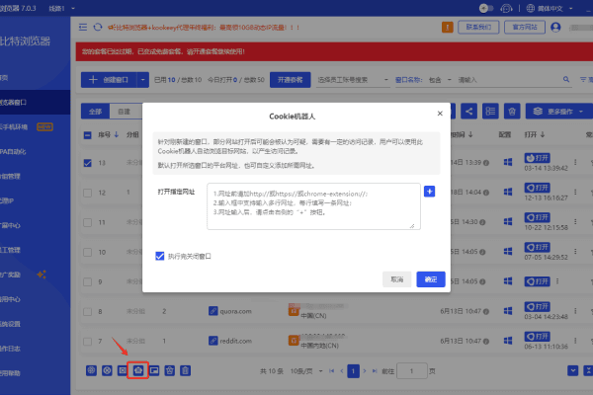Check the checkbox for row 11
The height and width of the screenshot is (395, 593).
click(87, 222)
